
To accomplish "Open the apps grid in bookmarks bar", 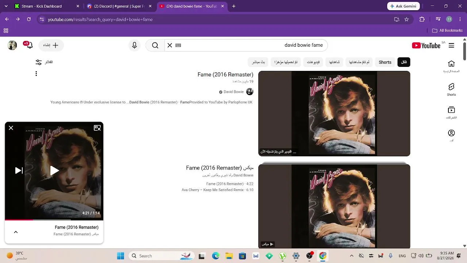I will pyautogui.click(x=6, y=31).
